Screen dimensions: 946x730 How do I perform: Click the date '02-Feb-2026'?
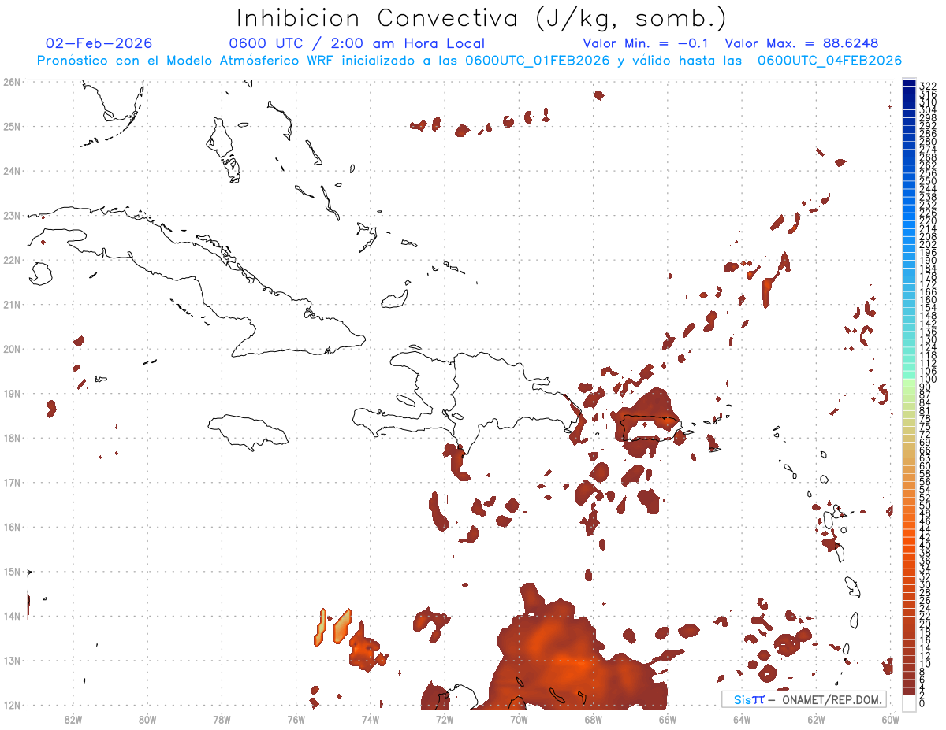(x=99, y=43)
